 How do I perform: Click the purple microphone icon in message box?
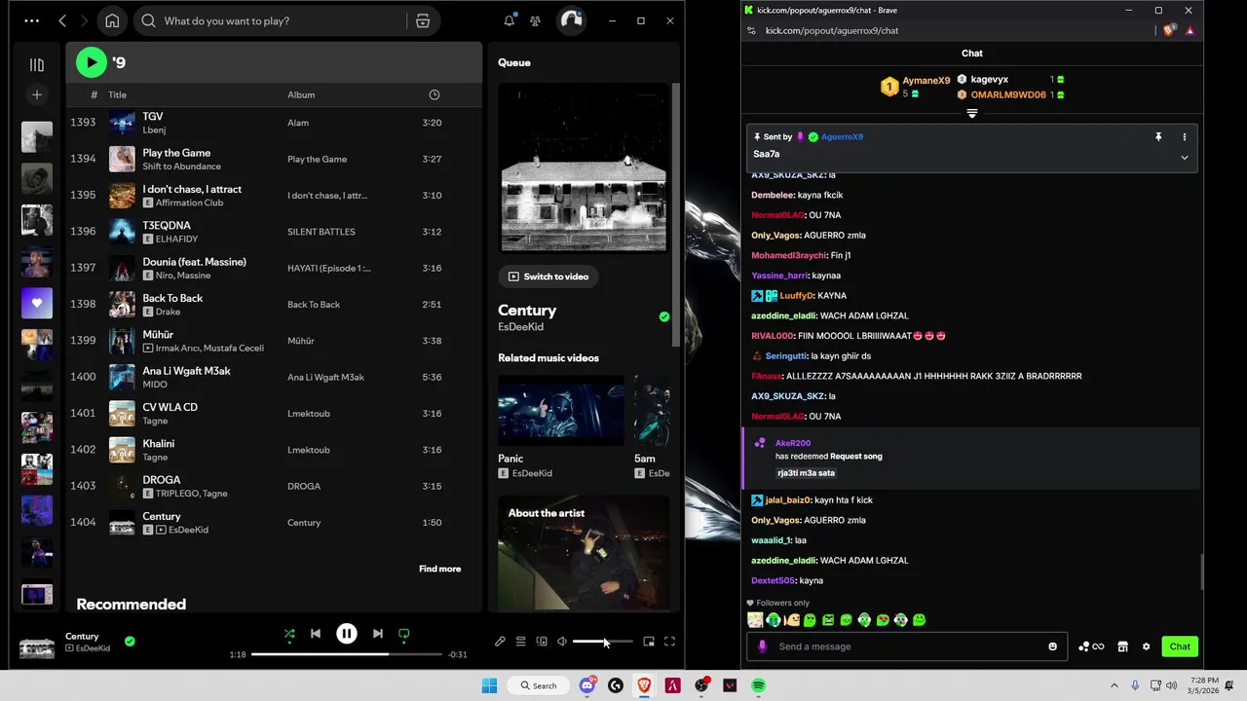pyautogui.click(x=762, y=646)
